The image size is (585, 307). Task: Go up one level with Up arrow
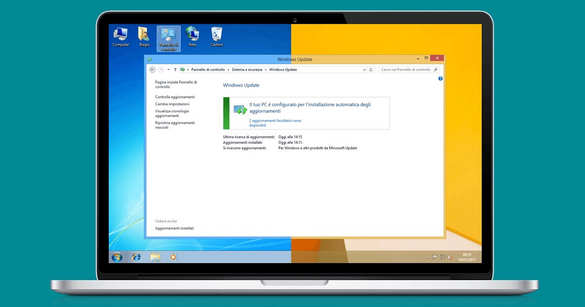point(175,70)
